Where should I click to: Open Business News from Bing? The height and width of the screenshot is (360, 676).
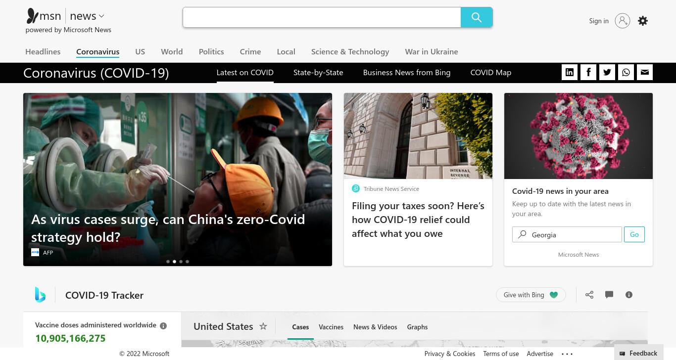point(407,72)
